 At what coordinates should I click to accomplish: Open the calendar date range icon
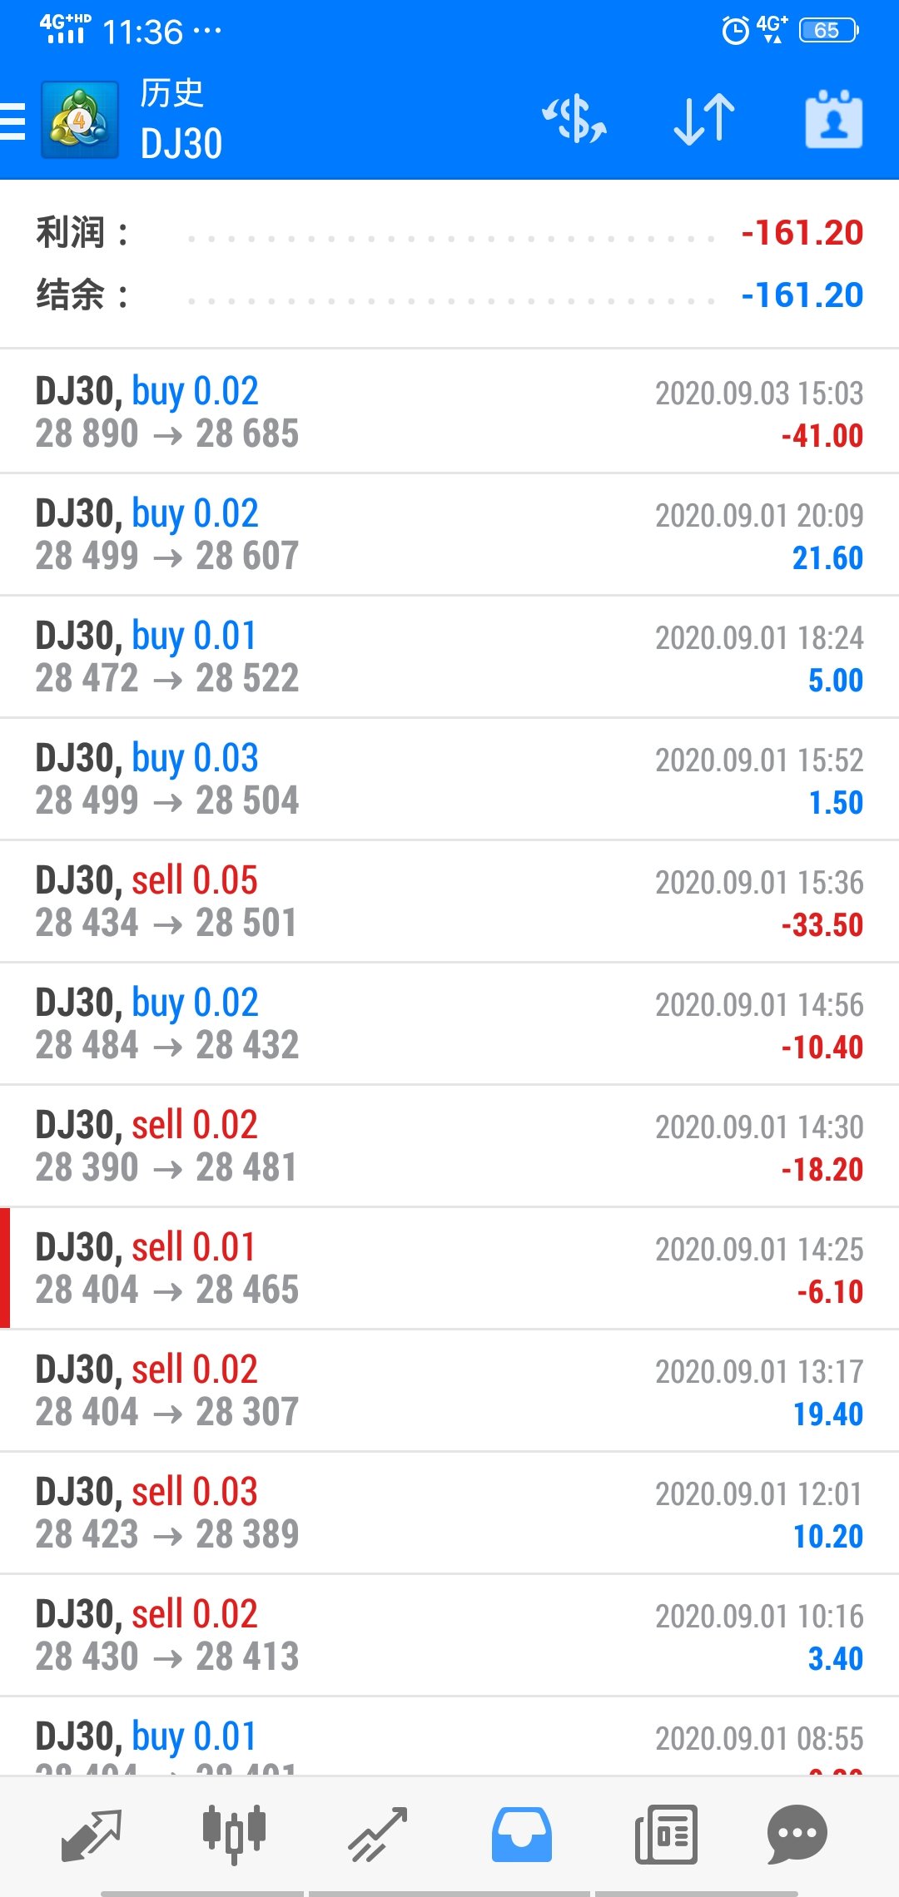pos(833,120)
